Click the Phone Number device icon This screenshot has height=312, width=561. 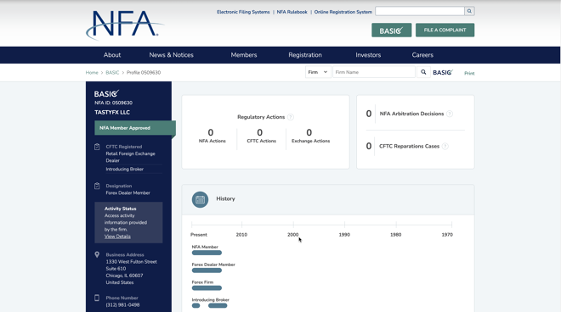[x=97, y=298]
